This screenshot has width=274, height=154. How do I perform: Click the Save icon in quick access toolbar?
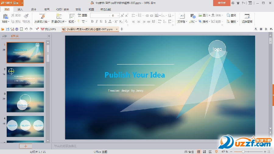point(8,29)
